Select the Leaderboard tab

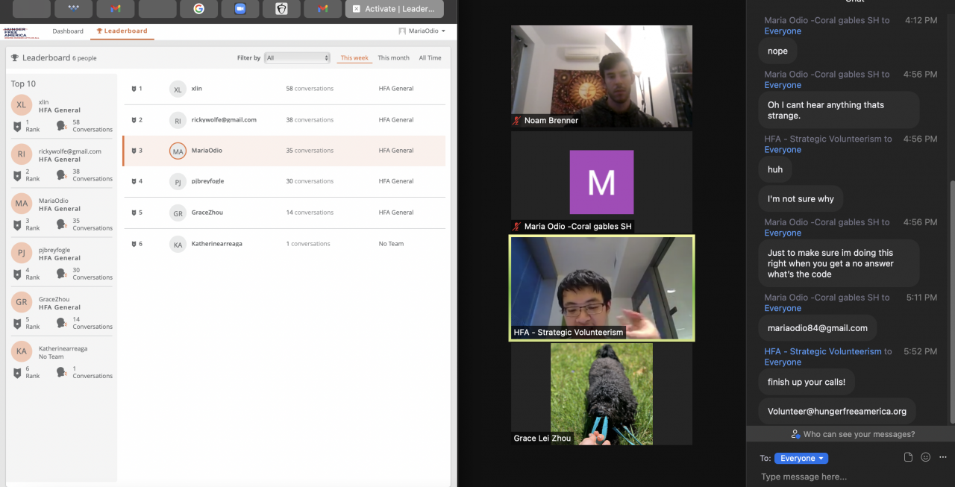122,31
